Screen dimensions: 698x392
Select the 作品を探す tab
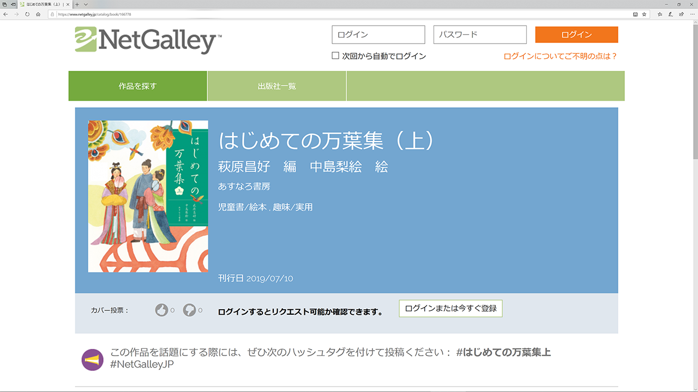pyautogui.click(x=138, y=86)
